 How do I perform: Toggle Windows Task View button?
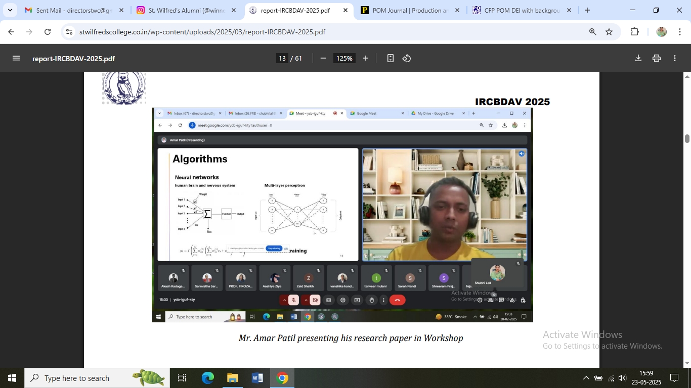click(x=182, y=378)
